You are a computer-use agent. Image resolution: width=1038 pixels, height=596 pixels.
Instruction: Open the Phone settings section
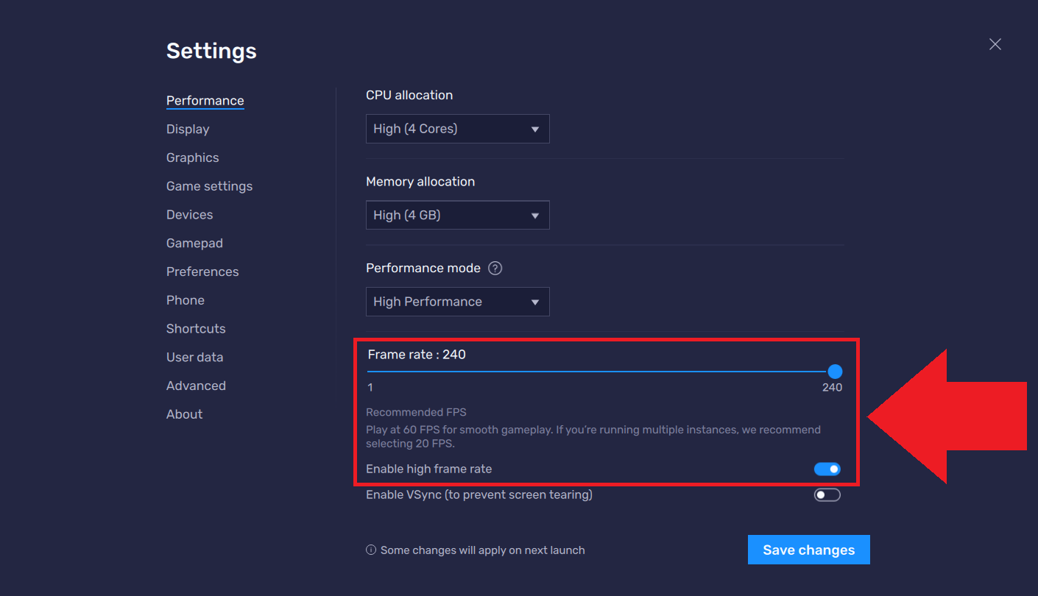coord(186,300)
